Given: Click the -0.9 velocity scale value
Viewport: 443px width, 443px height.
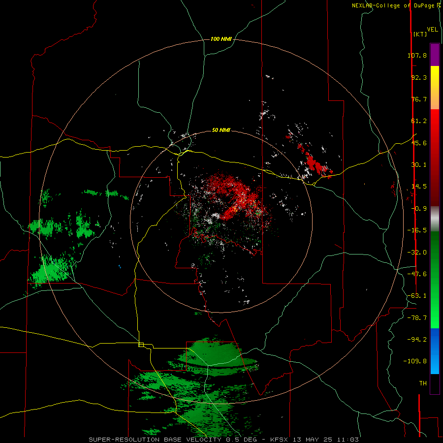Looking at the screenshot, I should 419,209.
